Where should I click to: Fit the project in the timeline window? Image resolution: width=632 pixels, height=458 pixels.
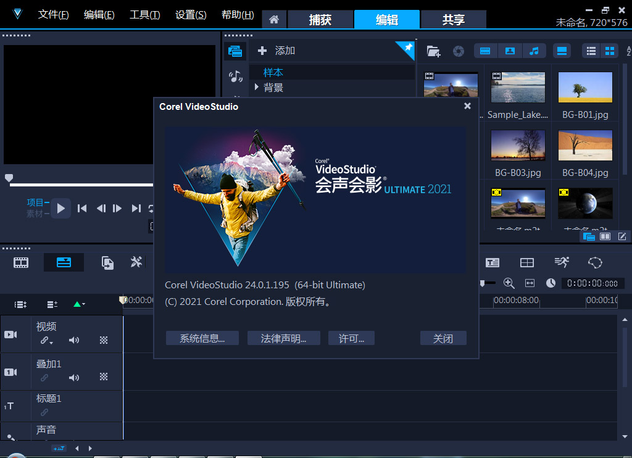click(x=530, y=283)
